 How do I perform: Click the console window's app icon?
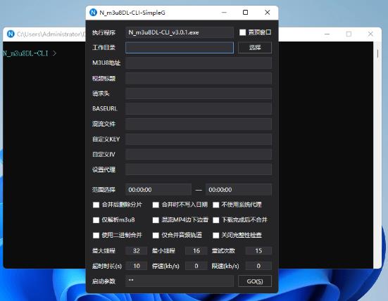(x=11, y=34)
